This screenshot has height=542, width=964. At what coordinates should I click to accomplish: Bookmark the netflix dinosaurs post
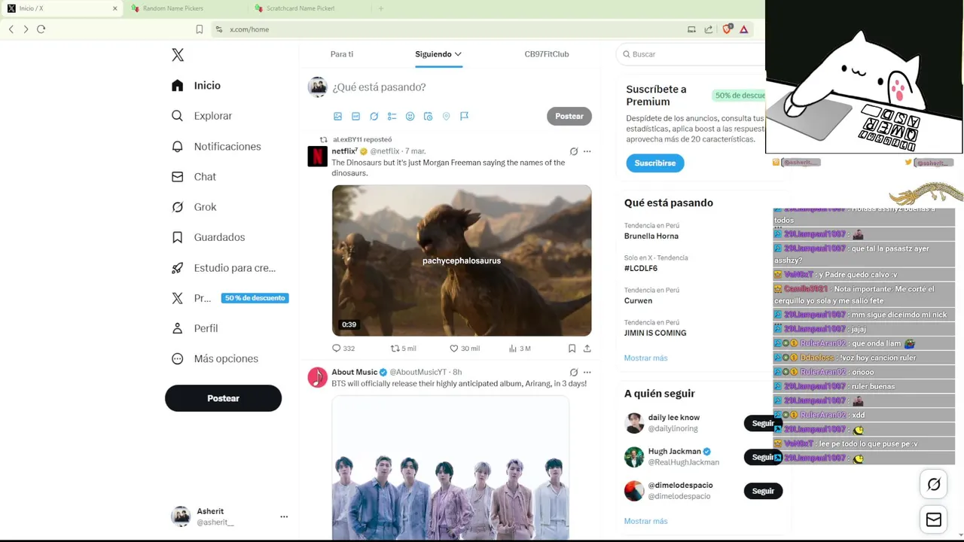[572, 349]
